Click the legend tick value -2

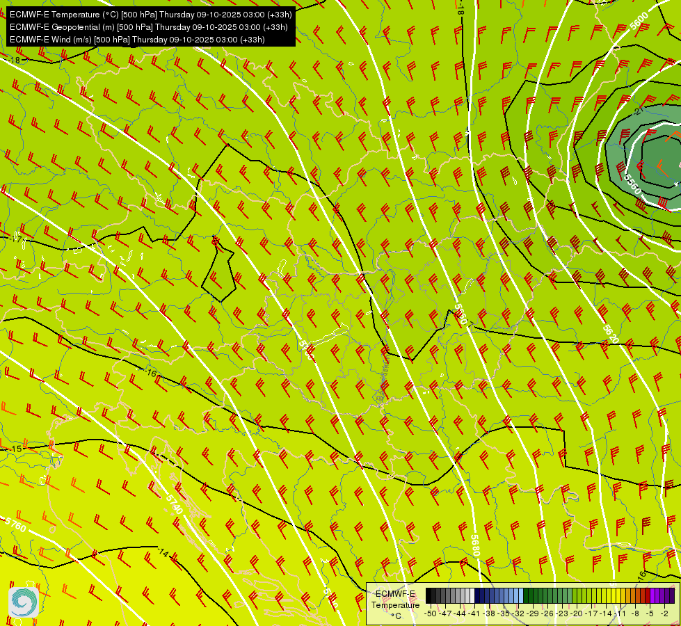pos(664,613)
